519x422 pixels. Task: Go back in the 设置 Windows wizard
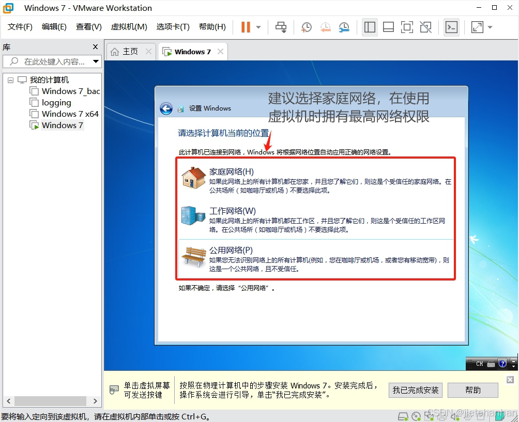(x=166, y=108)
